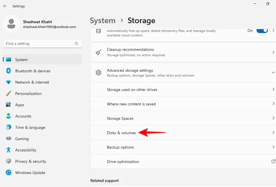Screen dimensions: 276x187
Task: Click the user profile avatar picture
Action: [11, 24]
